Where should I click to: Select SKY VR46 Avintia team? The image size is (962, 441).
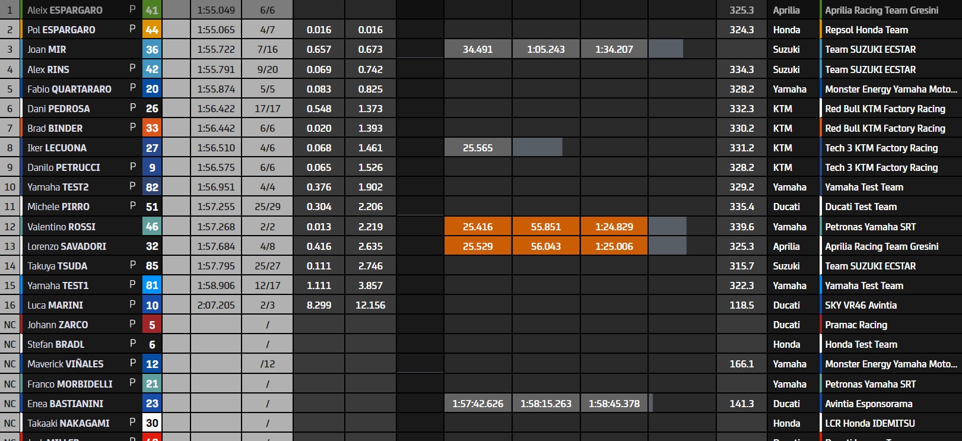(x=861, y=305)
